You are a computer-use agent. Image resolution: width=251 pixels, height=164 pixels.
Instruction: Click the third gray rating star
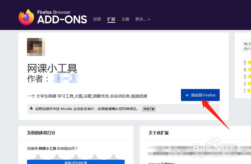pos(76,157)
